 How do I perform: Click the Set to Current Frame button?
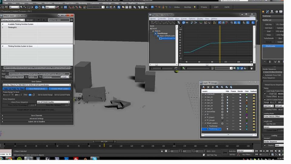tap(62, 95)
